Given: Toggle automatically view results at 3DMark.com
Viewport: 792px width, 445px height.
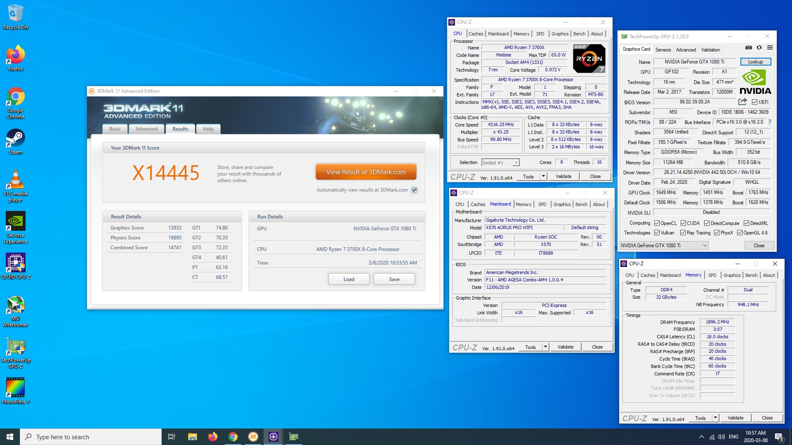Looking at the screenshot, I should 414,190.
